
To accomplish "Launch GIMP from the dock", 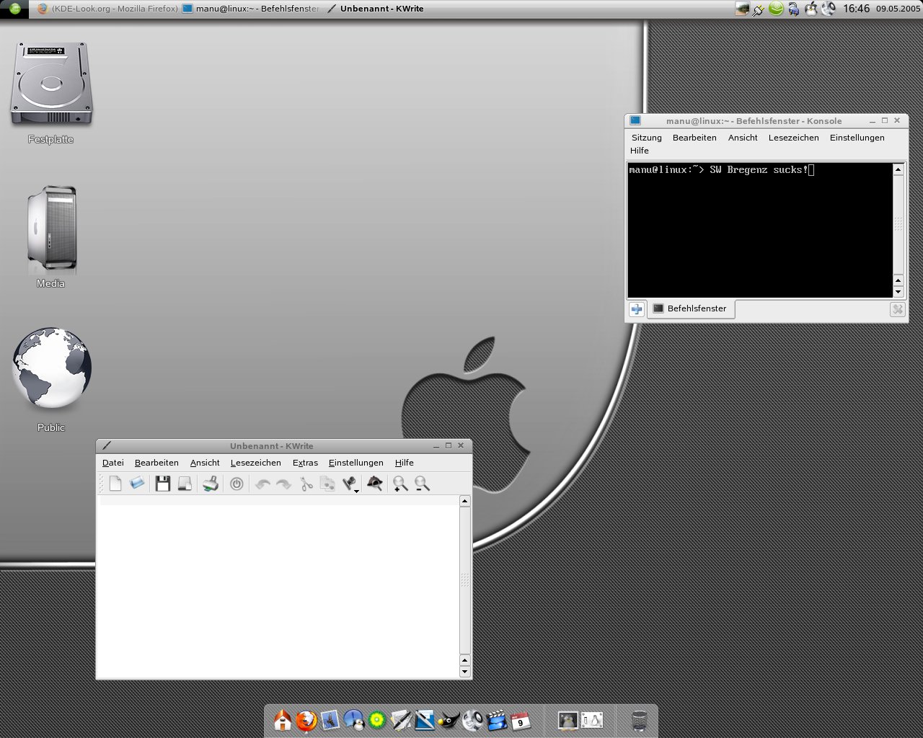I will (449, 720).
